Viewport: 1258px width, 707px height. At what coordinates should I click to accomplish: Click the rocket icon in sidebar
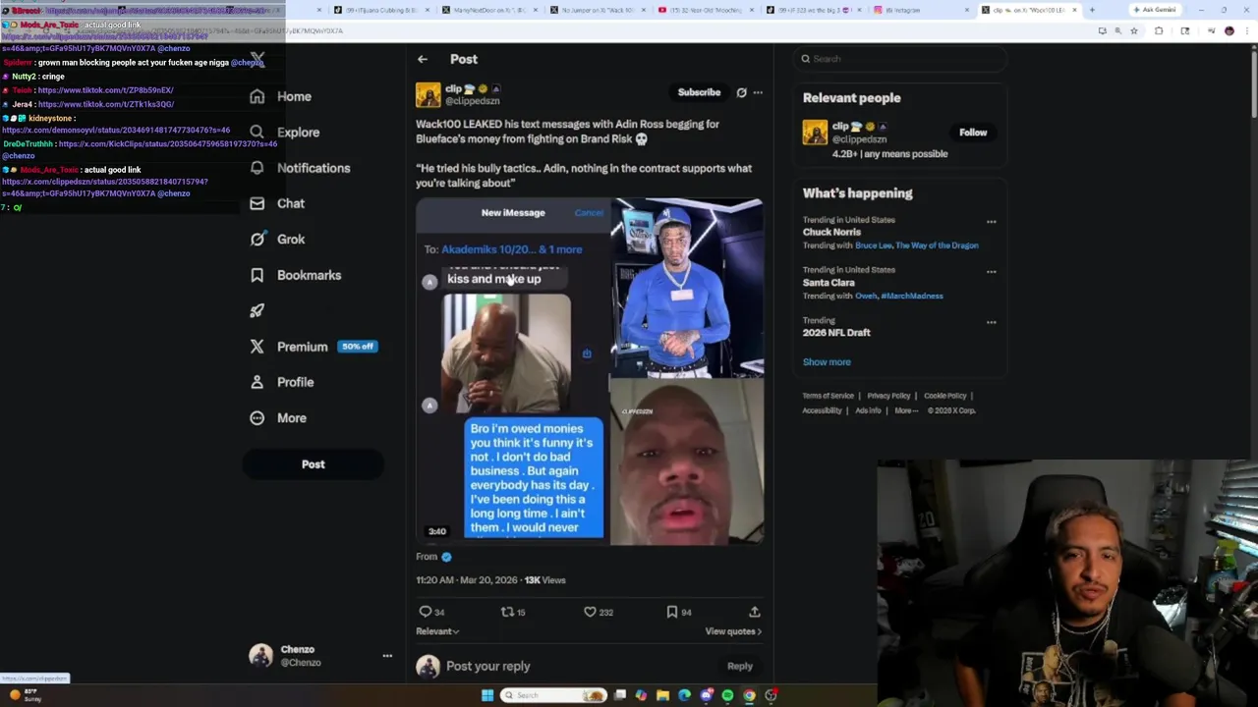coord(257,310)
